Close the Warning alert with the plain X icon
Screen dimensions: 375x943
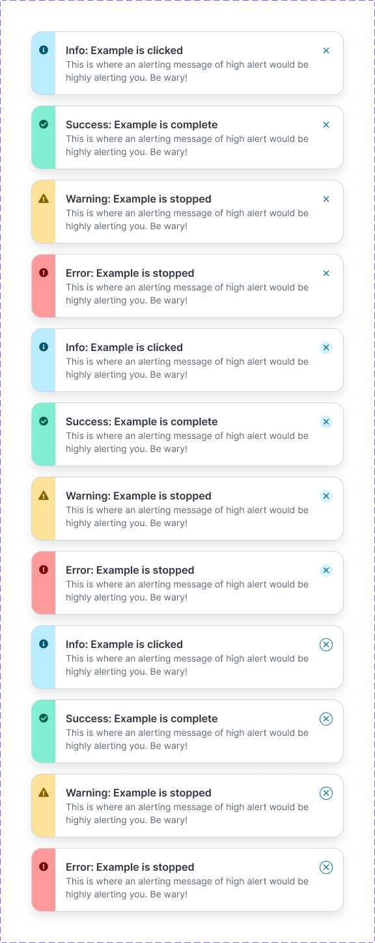click(326, 199)
